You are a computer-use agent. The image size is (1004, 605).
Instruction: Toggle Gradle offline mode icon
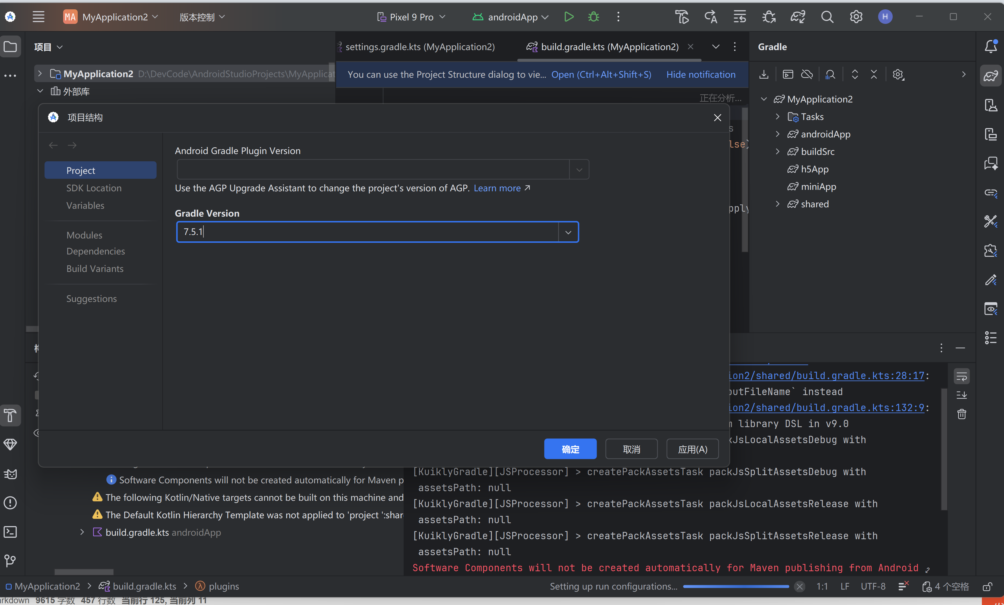807,75
